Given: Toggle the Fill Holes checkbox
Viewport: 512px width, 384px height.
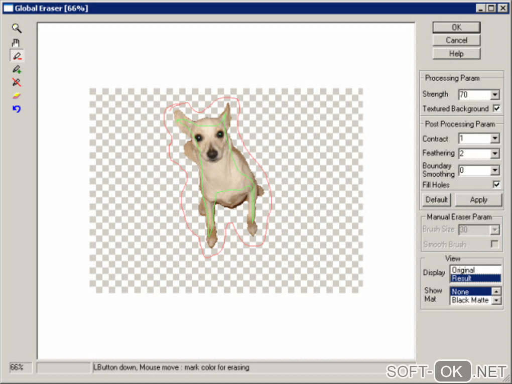Looking at the screenshot, I should pos(496,185).
